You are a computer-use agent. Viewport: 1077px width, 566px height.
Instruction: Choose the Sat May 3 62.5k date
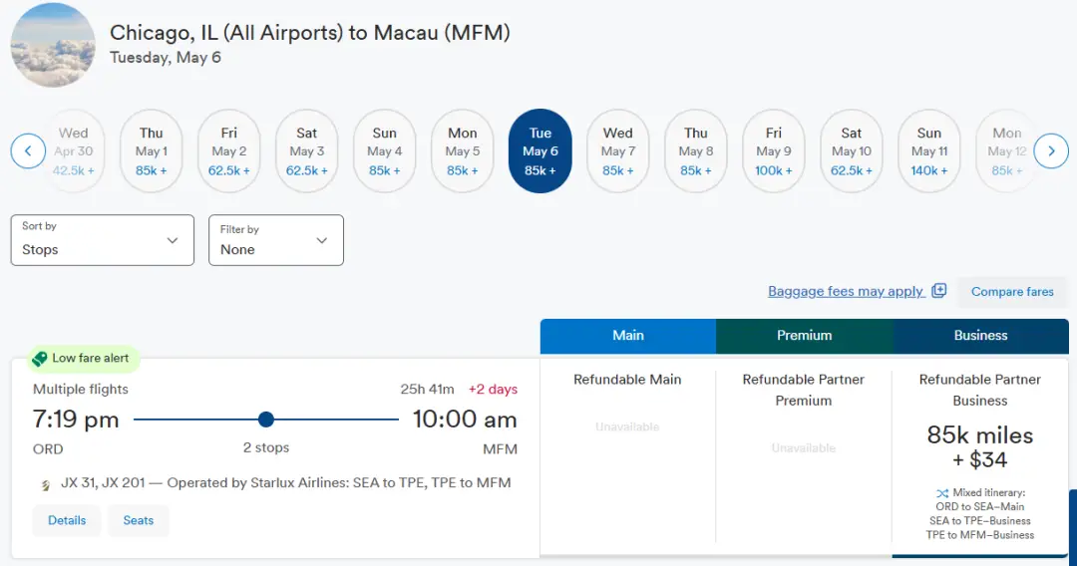[307, 151]
